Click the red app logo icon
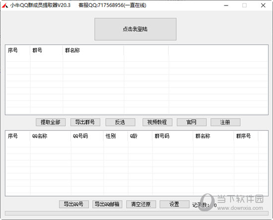 click(x=4, y=5)
